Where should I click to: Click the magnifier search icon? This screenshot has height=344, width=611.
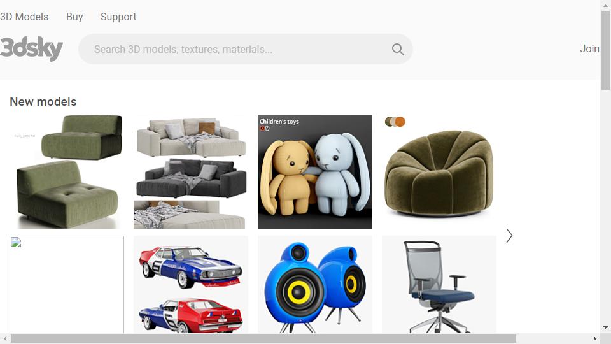[x=397, y=49]
